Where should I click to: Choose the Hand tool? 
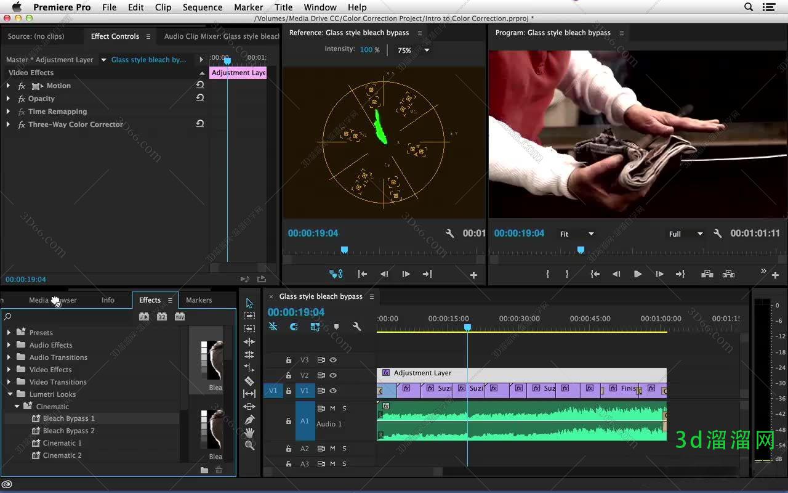(249, 433)
